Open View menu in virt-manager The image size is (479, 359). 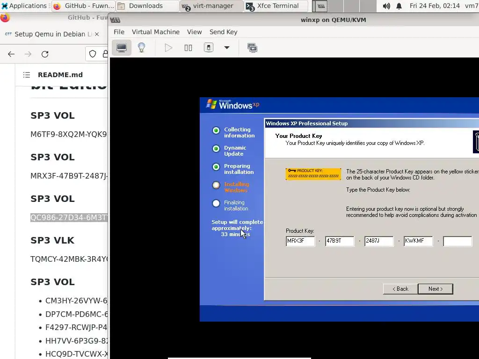[x=194, y=32]
